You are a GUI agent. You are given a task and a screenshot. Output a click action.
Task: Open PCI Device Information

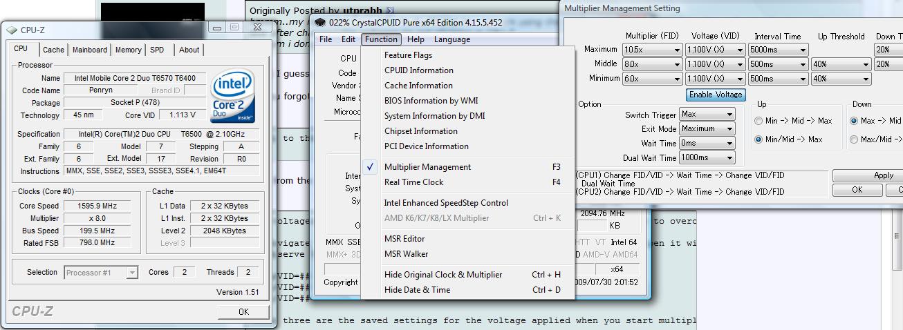467,146
